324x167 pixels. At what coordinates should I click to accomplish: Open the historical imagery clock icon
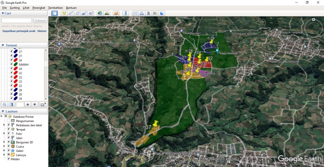coord(100,13)
